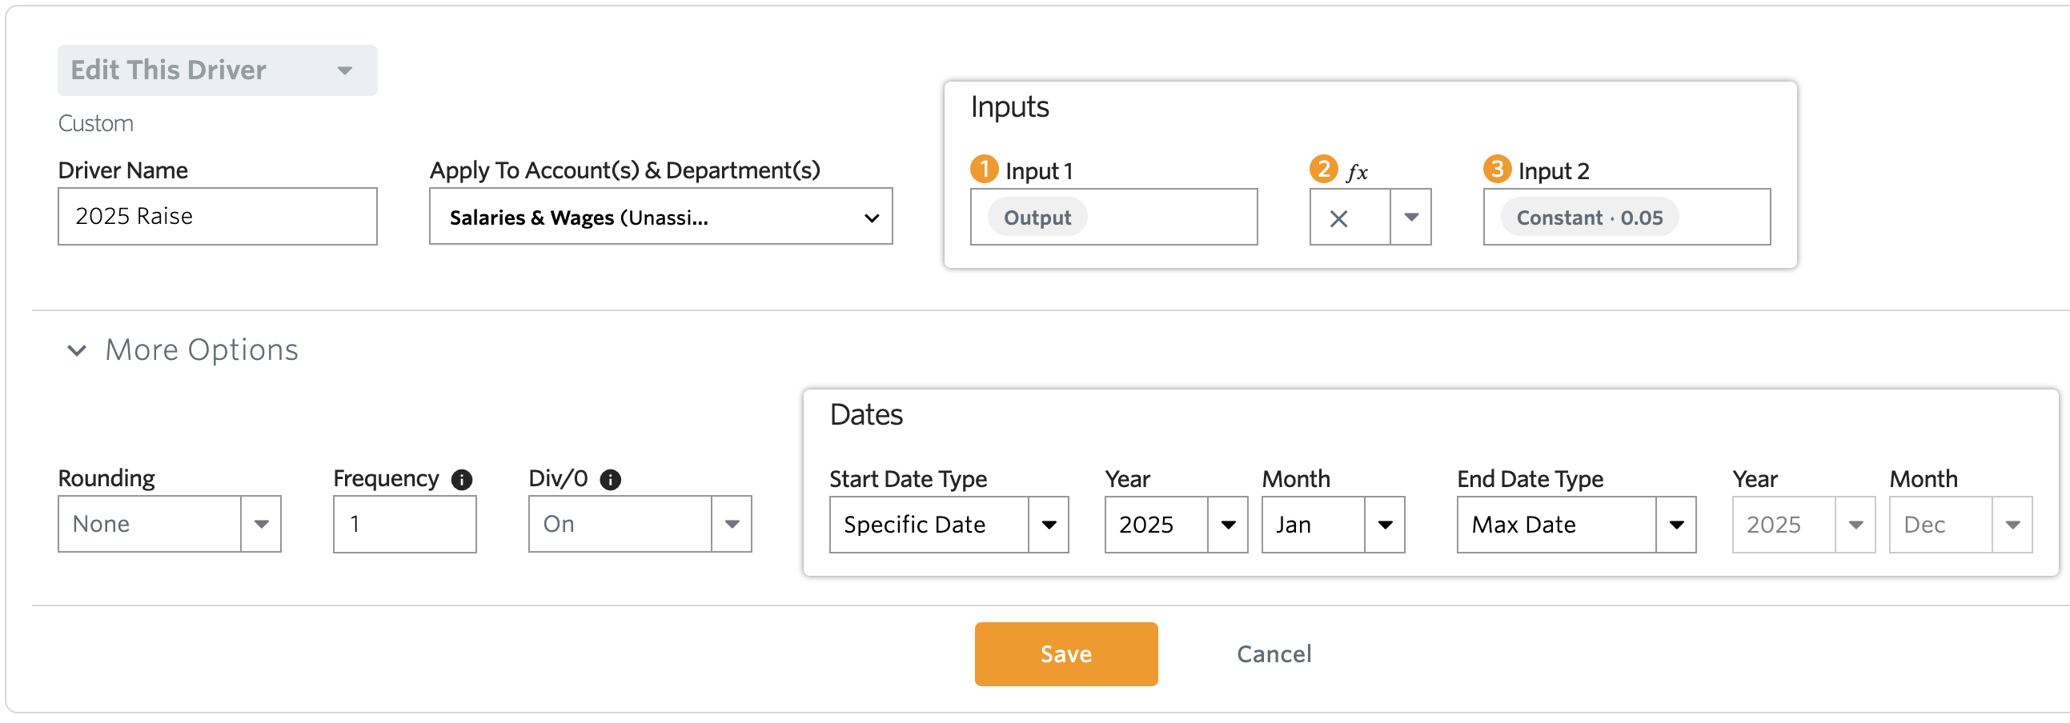Open the Start Date Type dropdown

tap(949, 525)
